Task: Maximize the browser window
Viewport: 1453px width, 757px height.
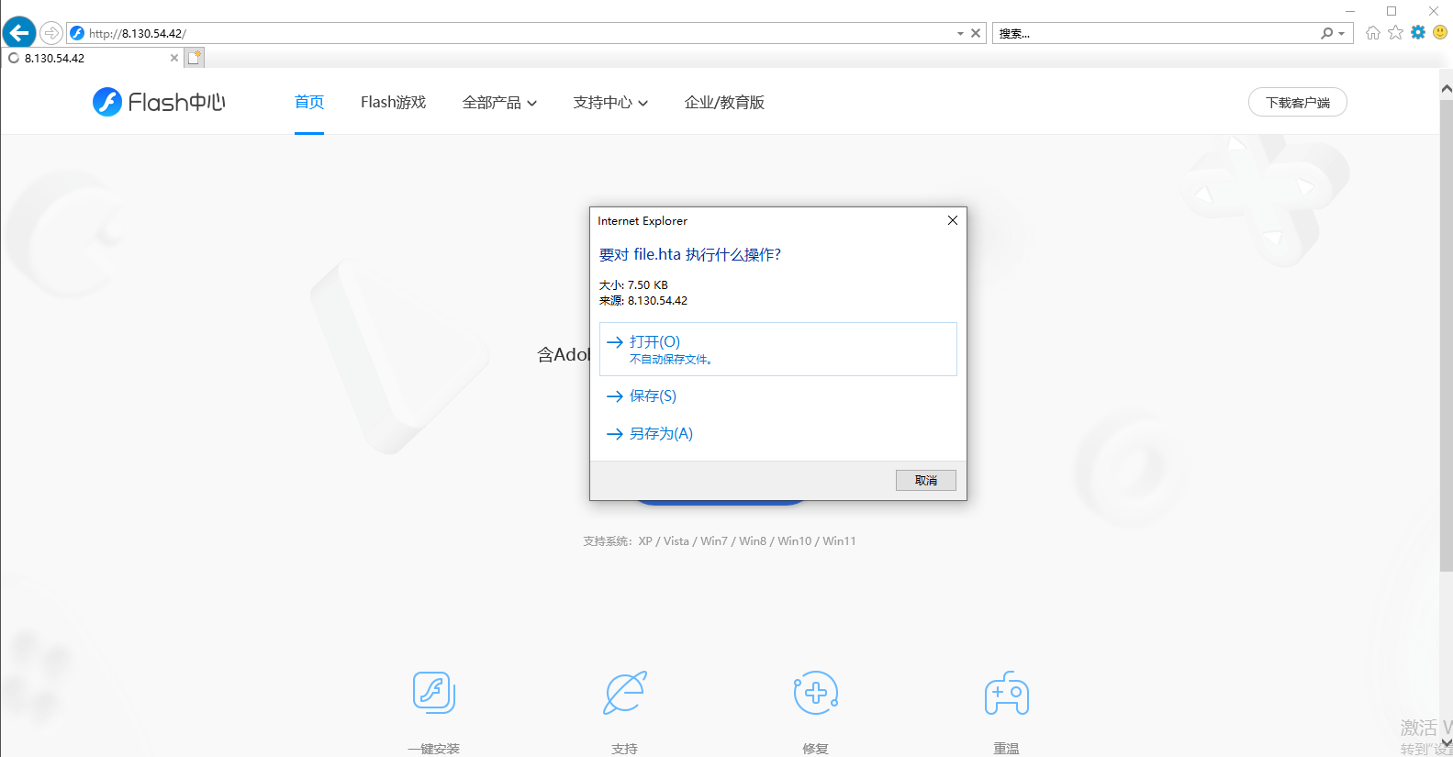Action: tap(1392, 11)
